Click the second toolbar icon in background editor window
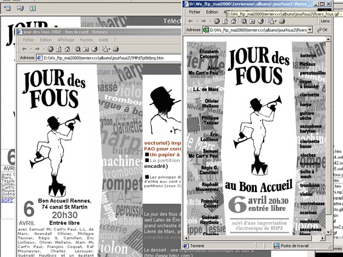 (20, 8)
